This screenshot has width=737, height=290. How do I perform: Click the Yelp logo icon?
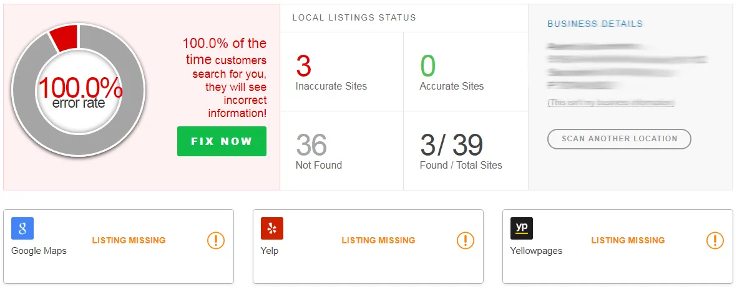[272, 228]
